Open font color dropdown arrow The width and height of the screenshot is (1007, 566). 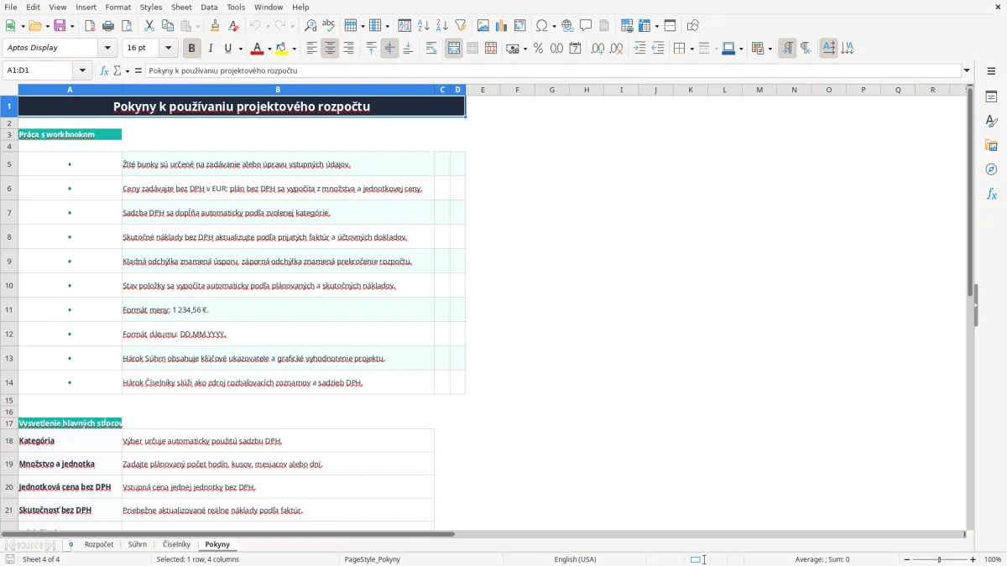(x=269, y=49)
